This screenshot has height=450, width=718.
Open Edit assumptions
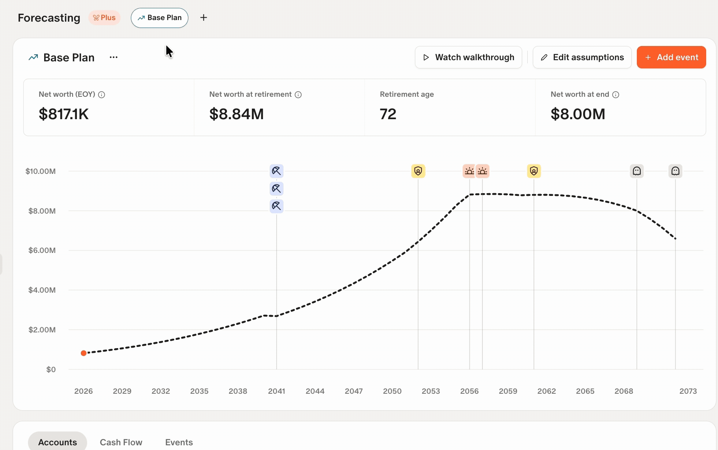point(582,57)
